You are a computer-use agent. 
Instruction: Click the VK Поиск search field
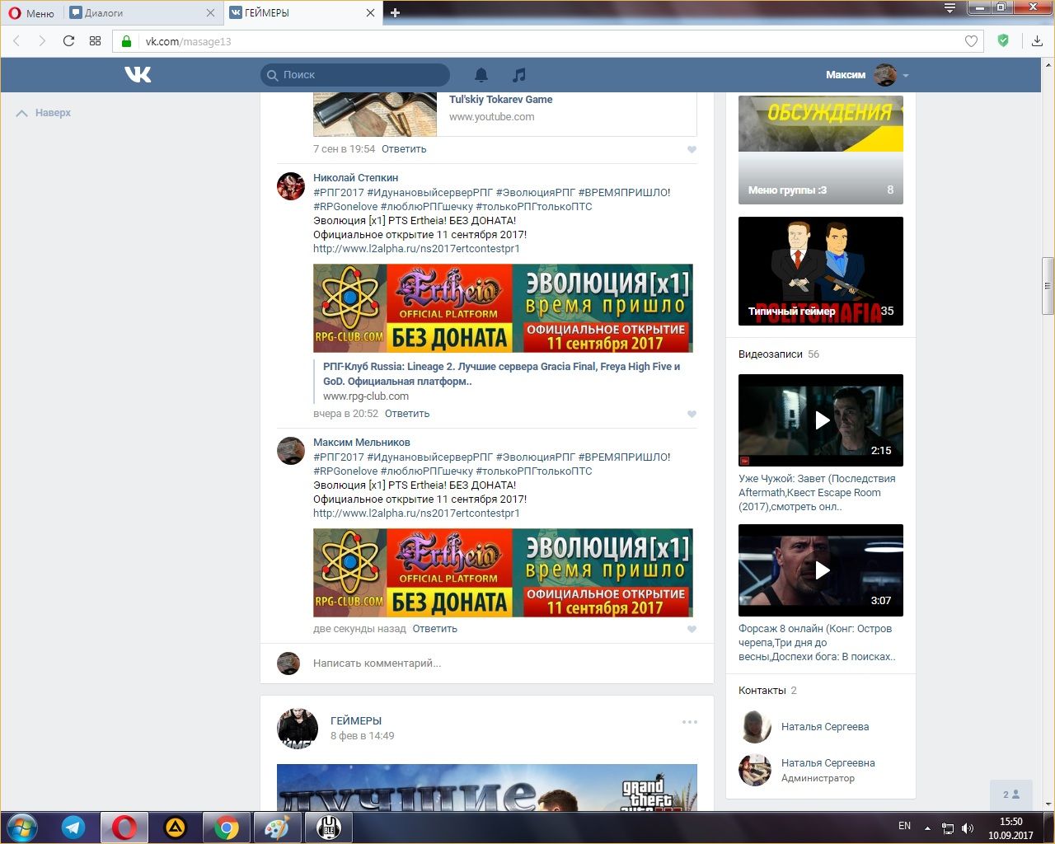click(355, 74)
